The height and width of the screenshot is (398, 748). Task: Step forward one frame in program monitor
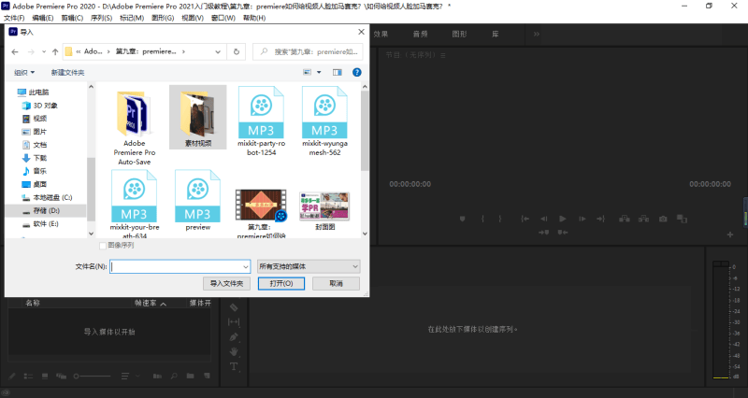(x=582, y=219)
